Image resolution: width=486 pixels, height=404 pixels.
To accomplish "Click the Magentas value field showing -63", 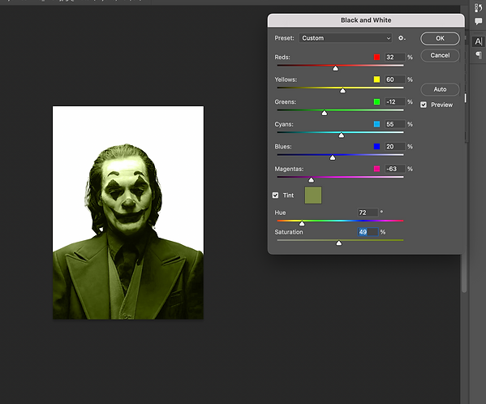I will pos(394,169).
